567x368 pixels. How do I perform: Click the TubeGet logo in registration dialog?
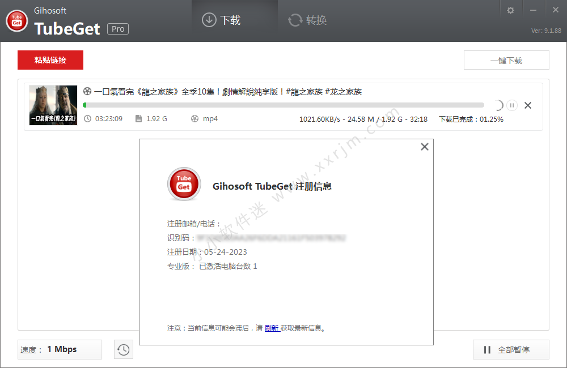(x=184, y=184)
